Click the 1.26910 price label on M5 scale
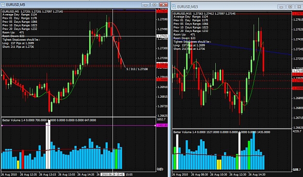303x177 pixels. [162, 87]
